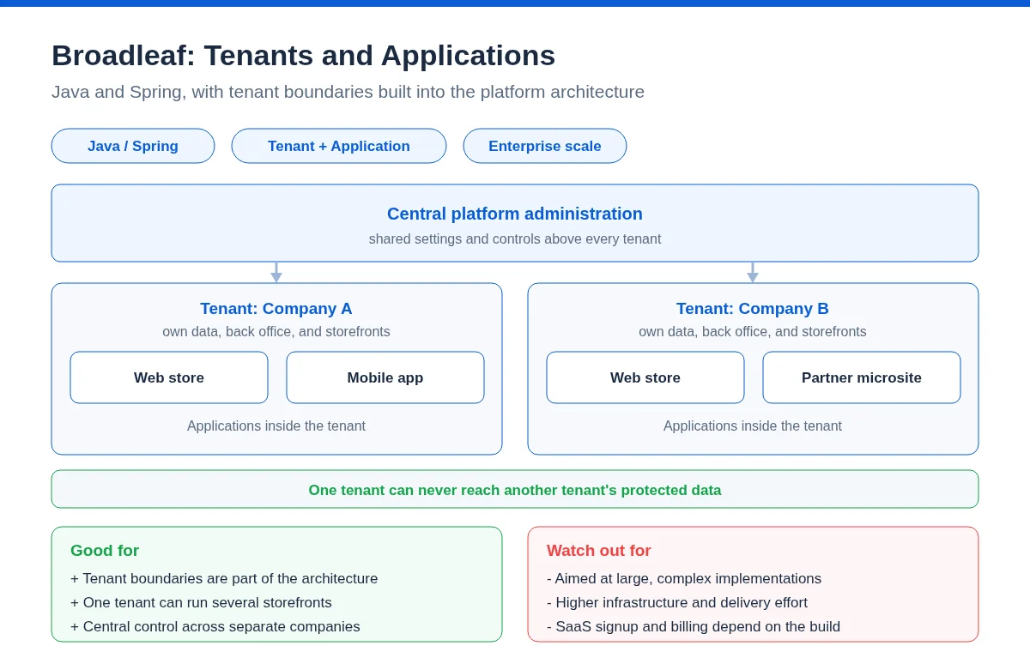Click 'shared settings and controls above every tenant'

tap(515, 238)
